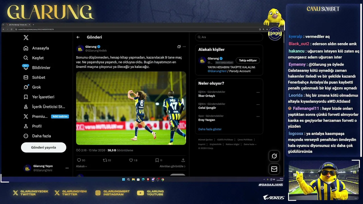Click the @GlarungYedek handle

pos(96,50)
